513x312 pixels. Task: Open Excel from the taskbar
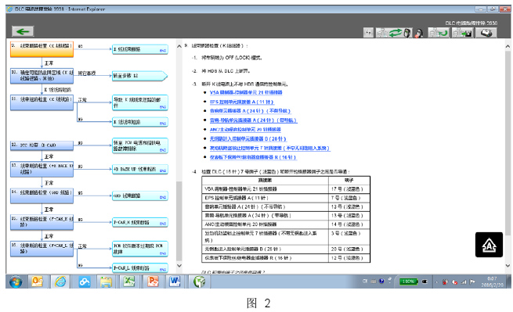pos(129,282)
